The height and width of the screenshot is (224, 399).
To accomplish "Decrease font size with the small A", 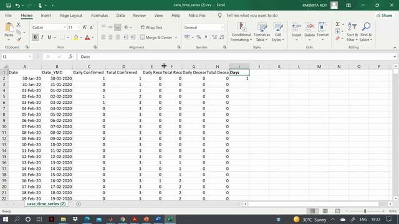I will [x=92, y=27].
